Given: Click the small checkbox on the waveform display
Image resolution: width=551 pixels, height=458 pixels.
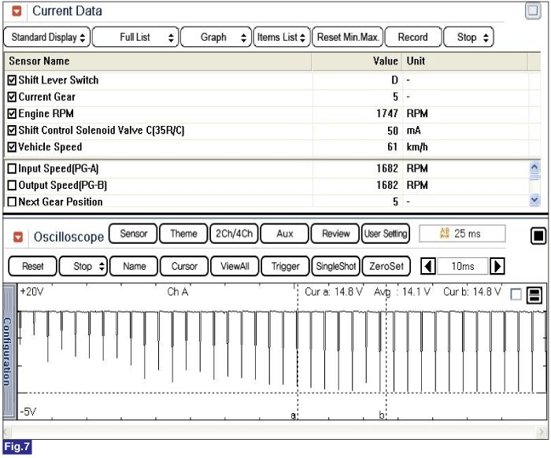Looking at the screenshot, I should tap(516, 294).
